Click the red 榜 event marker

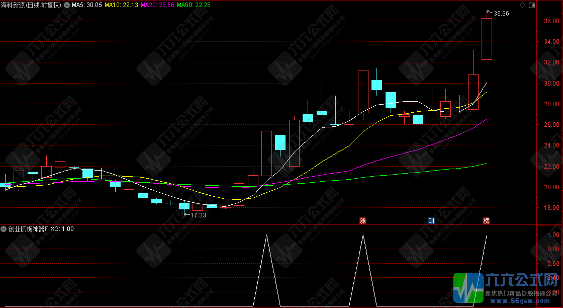[x=487, y=220]
